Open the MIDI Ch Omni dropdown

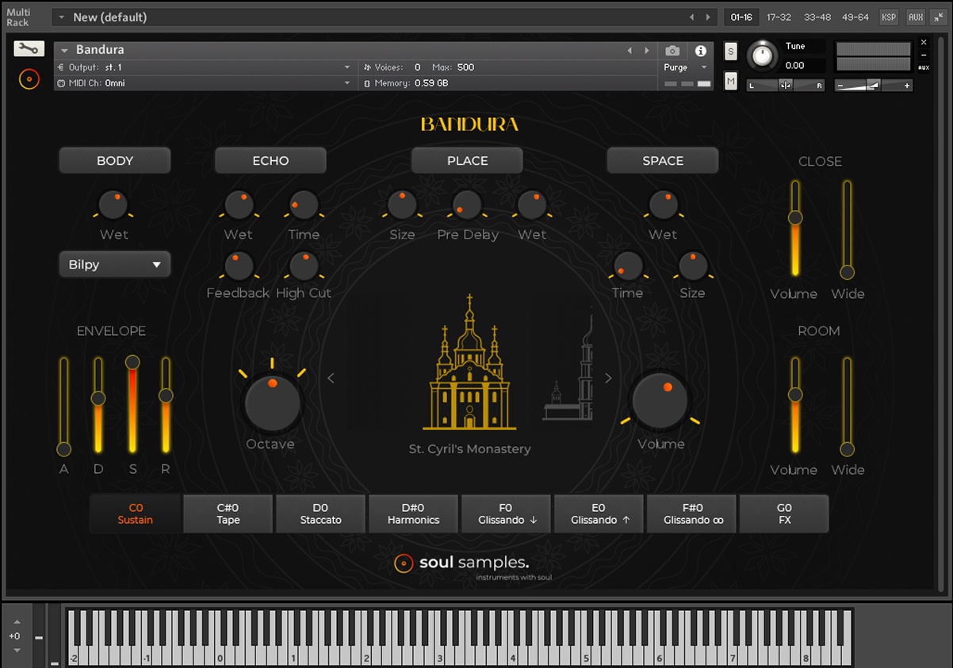[205, 83]
